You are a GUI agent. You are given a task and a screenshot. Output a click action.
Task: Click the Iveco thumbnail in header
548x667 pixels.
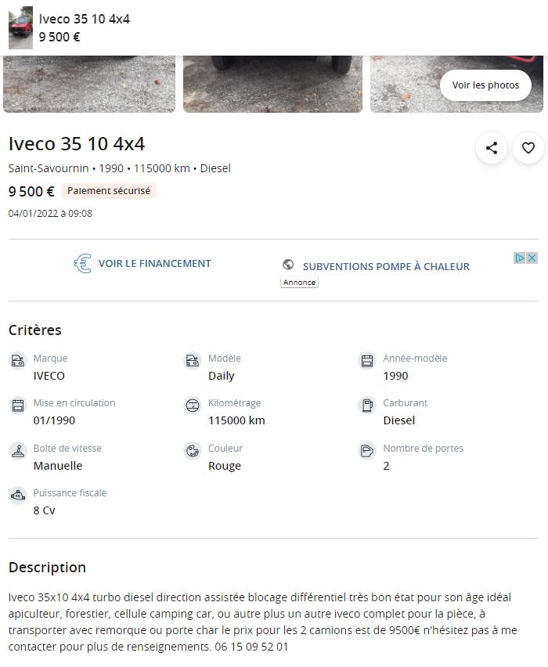20,28
